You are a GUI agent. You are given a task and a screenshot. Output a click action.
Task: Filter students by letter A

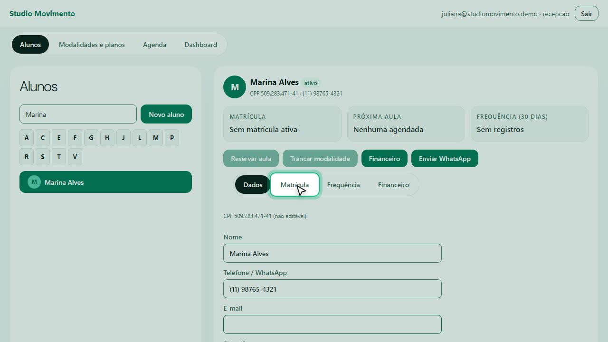[x=27, y=138]
